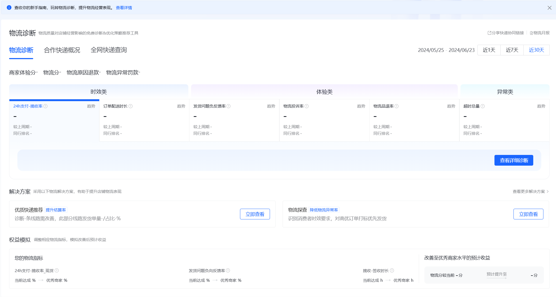Open 分享快递协同链接 share link
556x297 pixels.
click(x=506, y=33)
